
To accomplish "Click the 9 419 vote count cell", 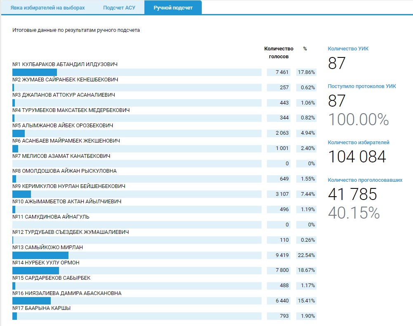I will (278, 255).
